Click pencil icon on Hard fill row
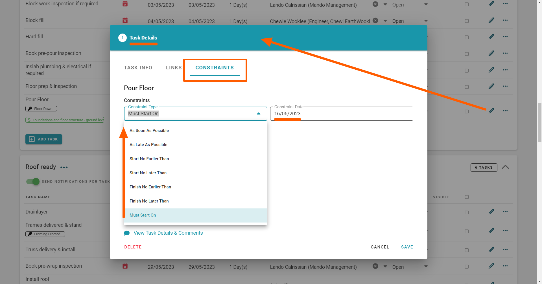This screenshot has width=542, height=284. point(491,37)
